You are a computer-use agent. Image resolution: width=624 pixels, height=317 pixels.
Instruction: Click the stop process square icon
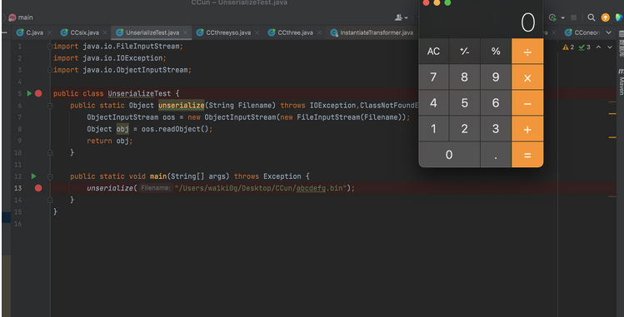573,17
